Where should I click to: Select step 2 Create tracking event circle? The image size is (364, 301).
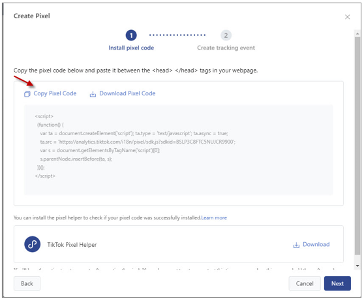click(226, 35)
